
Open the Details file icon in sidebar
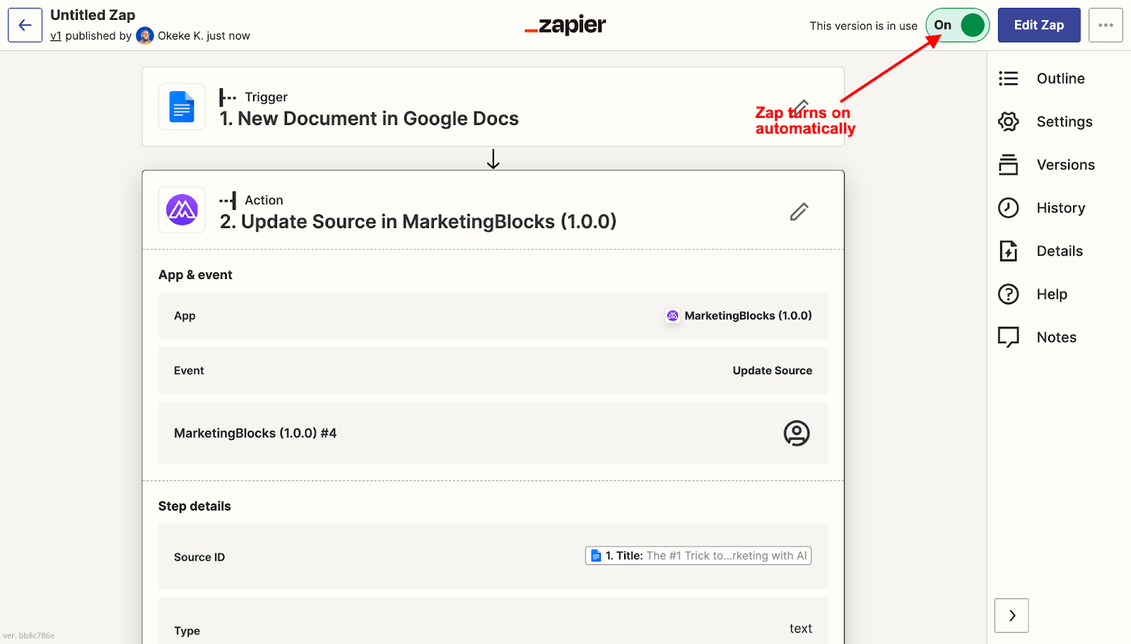pos(1008,251)
